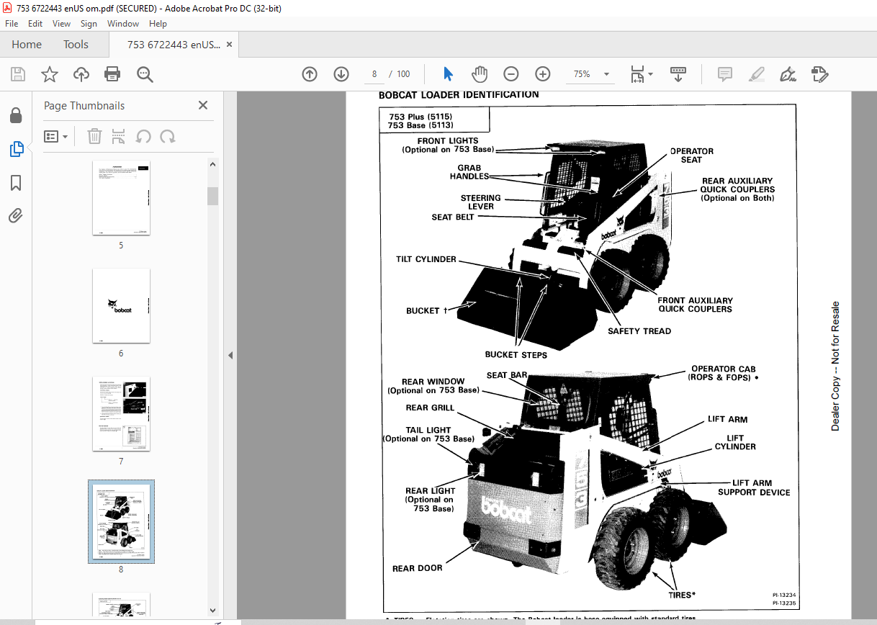Show the Attachments paperclip pane
This screenshot has width=877, height=625.
[x=16, y=215]
